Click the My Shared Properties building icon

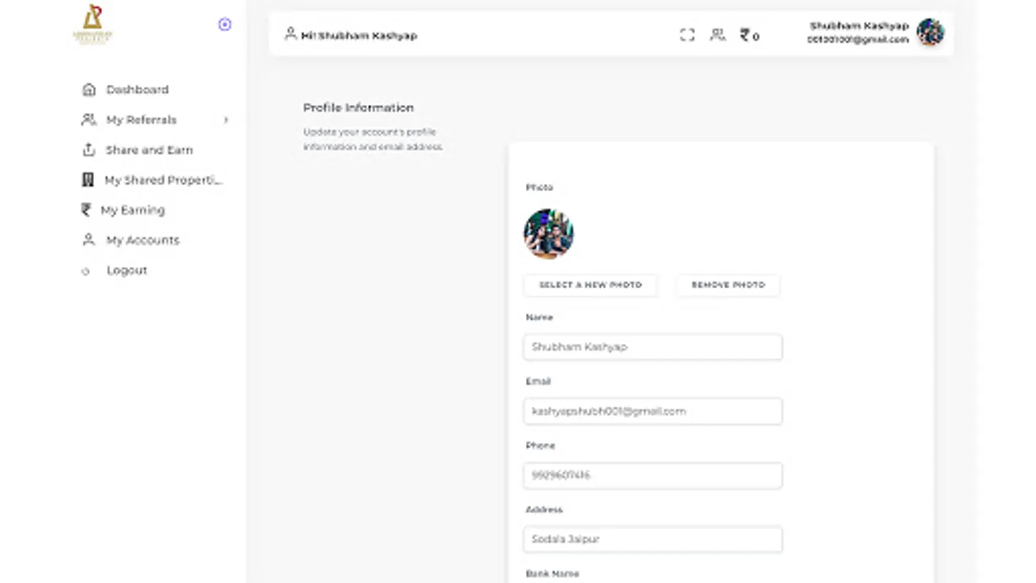(87, 180)
